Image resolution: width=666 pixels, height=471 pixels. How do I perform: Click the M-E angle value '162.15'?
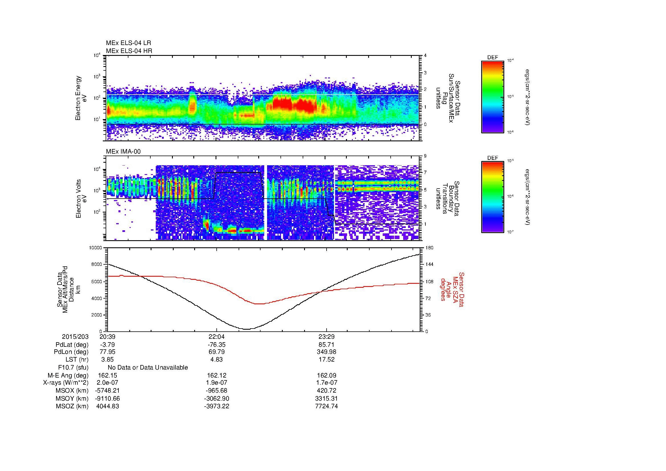[x=107, y=375]
